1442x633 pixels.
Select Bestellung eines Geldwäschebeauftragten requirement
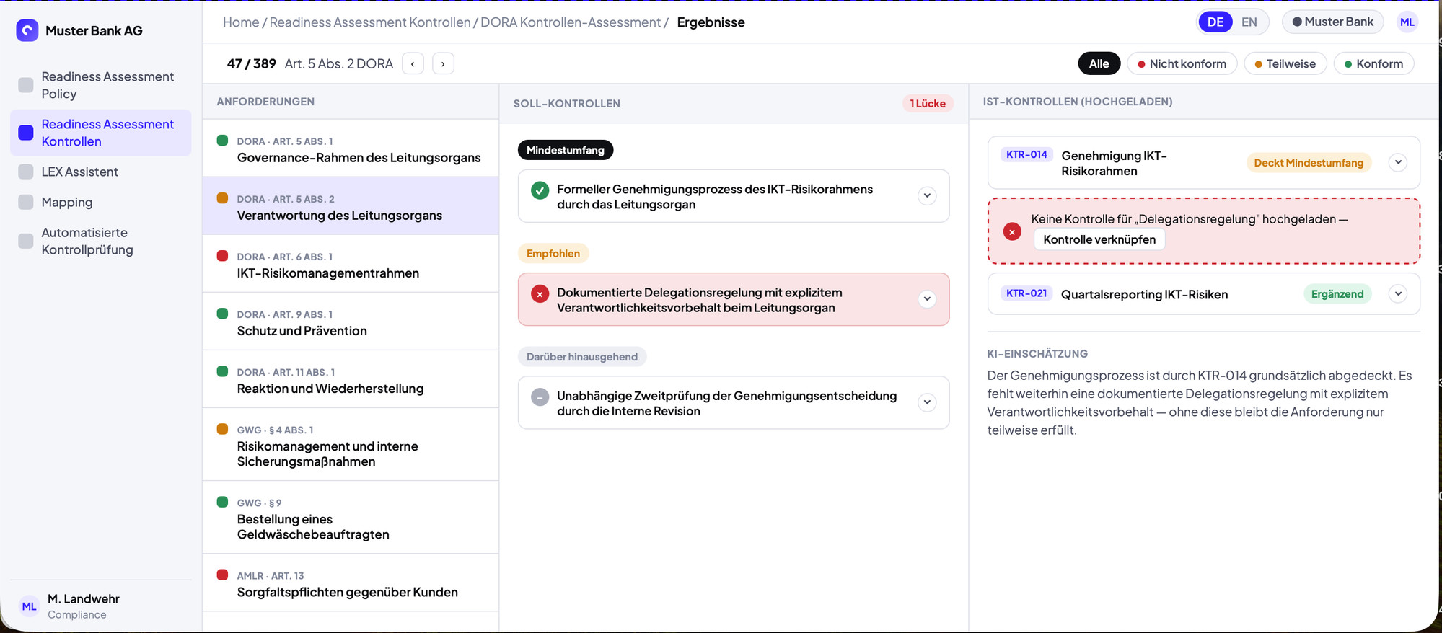point(351,517)
